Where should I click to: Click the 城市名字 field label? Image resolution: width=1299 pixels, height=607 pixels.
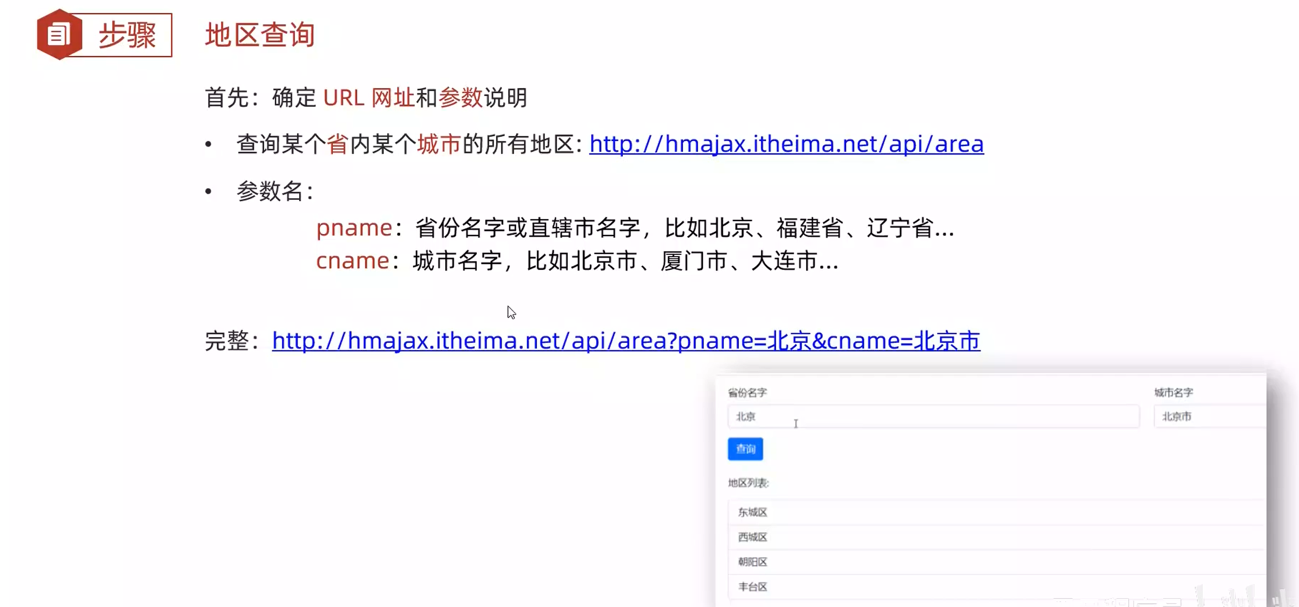click(1173, 392)
